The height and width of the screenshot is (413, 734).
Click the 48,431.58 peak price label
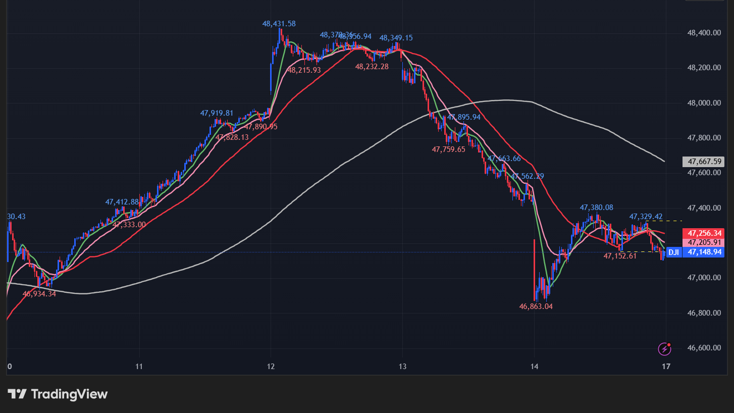point(279,23)
